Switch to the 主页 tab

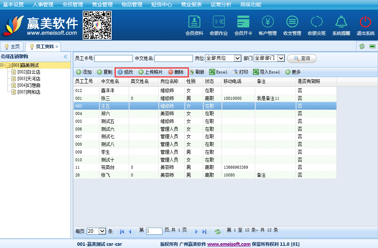click(12, 47)
